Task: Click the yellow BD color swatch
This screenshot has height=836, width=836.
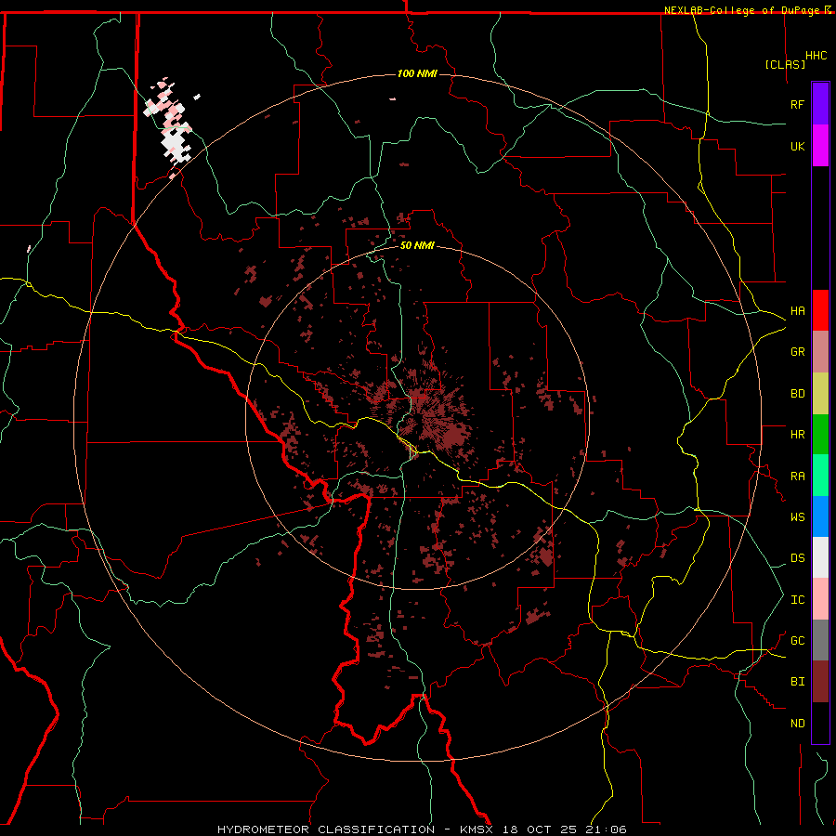Action: (x=820, y=394)
